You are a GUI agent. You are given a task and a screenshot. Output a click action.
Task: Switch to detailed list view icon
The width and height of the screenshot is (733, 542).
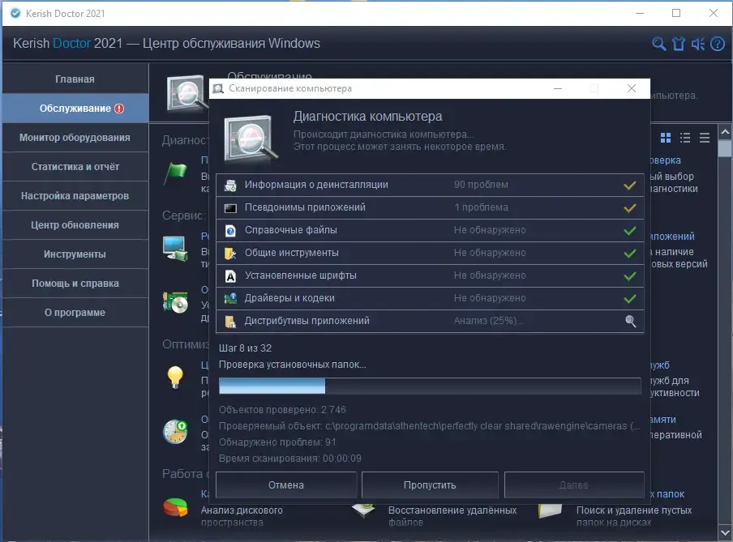[x=685, y=138]
